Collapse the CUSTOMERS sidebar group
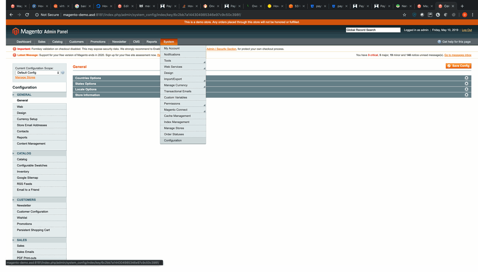Screen dimensions: 478x272 [x=39, y=200]
